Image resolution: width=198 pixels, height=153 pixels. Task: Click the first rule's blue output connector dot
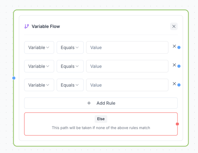point(179,48)
